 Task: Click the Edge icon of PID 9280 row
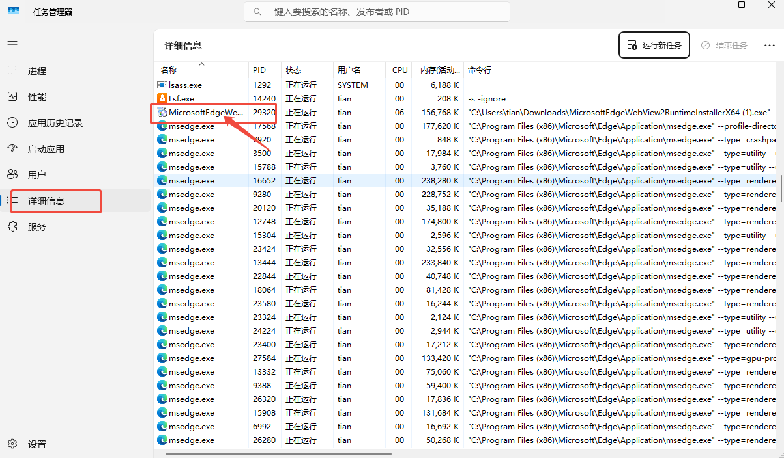coord(162,194)
